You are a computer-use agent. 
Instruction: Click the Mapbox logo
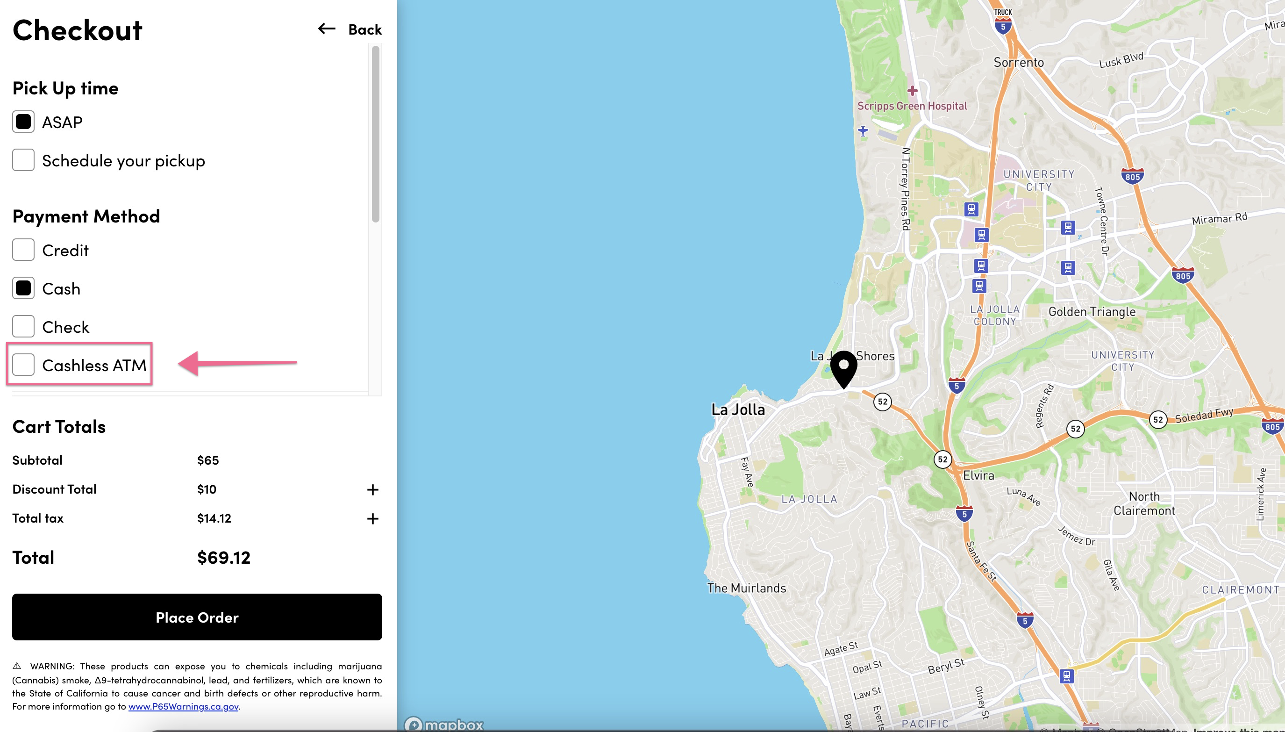pos(444,724)
